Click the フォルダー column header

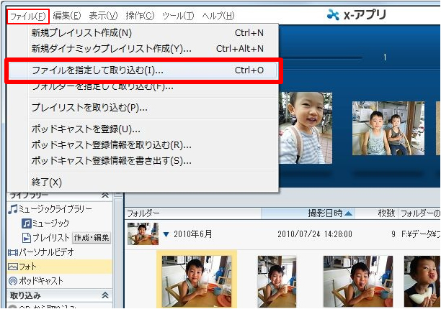tap(143, 213)
